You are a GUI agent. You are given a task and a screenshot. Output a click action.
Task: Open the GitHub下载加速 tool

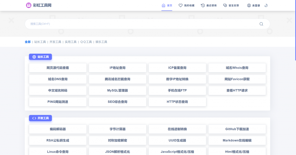tap(237, 129)
